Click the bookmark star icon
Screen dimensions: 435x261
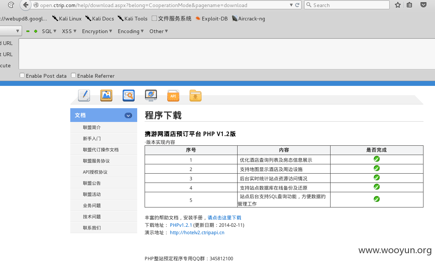398,5
